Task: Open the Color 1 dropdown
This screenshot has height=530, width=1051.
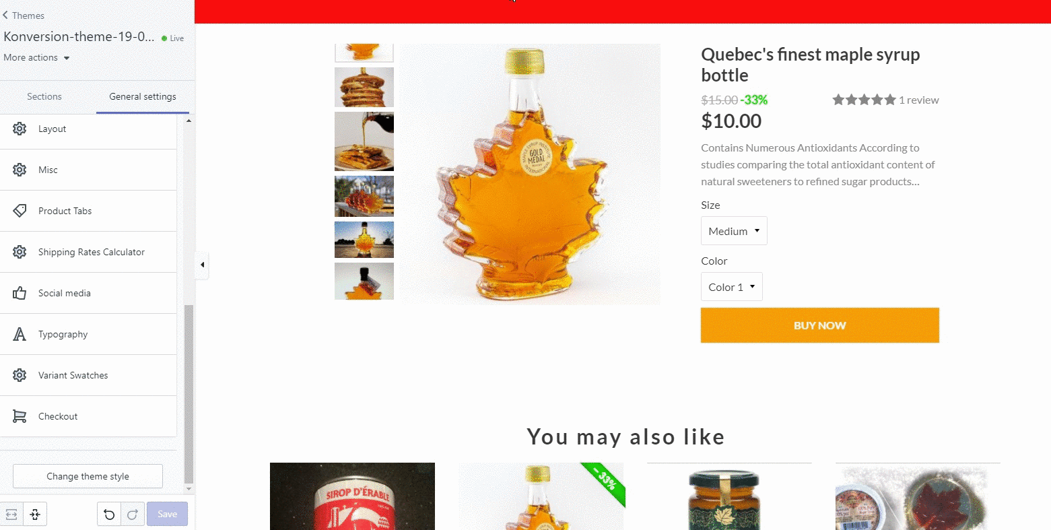Action: pos(732,287)
